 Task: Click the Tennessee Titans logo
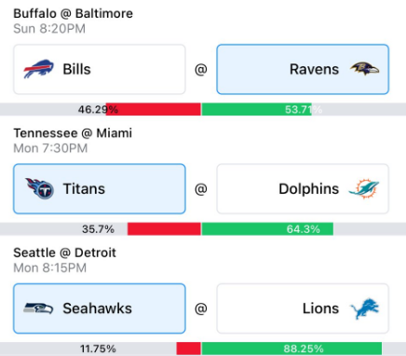click(x=40, y=188)
